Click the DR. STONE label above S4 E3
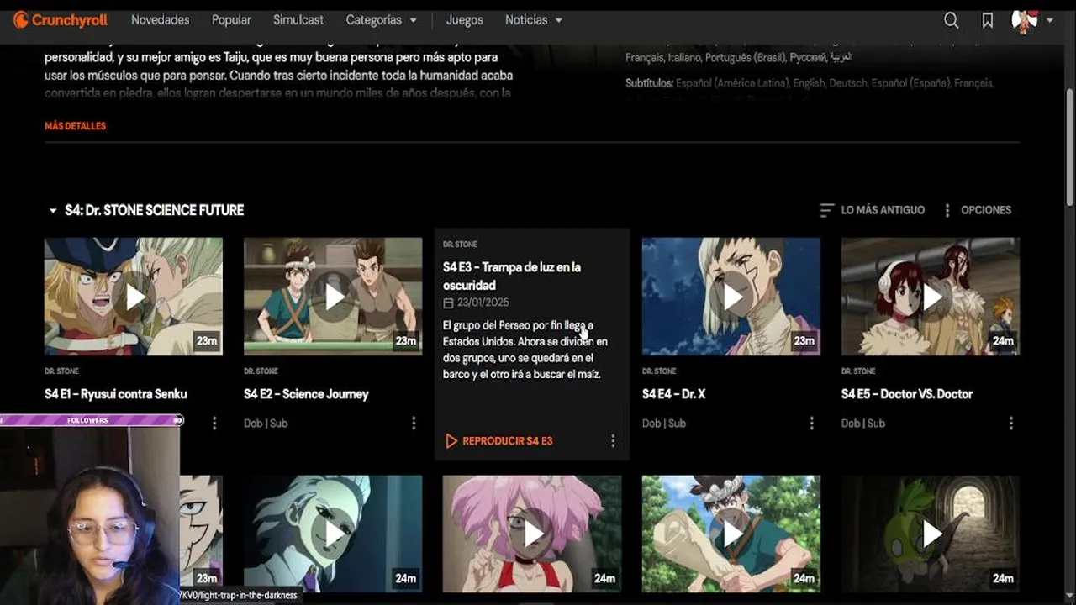The height and width of the screenshot is (605, 1076). (x=460, y=245)
